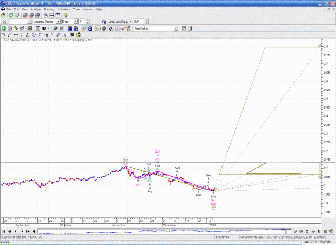Viewport: 336px width, 245px height.
Task: Click the Examined 550,591 Found 732 status text
Action: tap(22, 237)
